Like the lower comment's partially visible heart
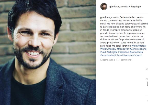The width and height of the screenshot is (148, 105). [147, 79]
